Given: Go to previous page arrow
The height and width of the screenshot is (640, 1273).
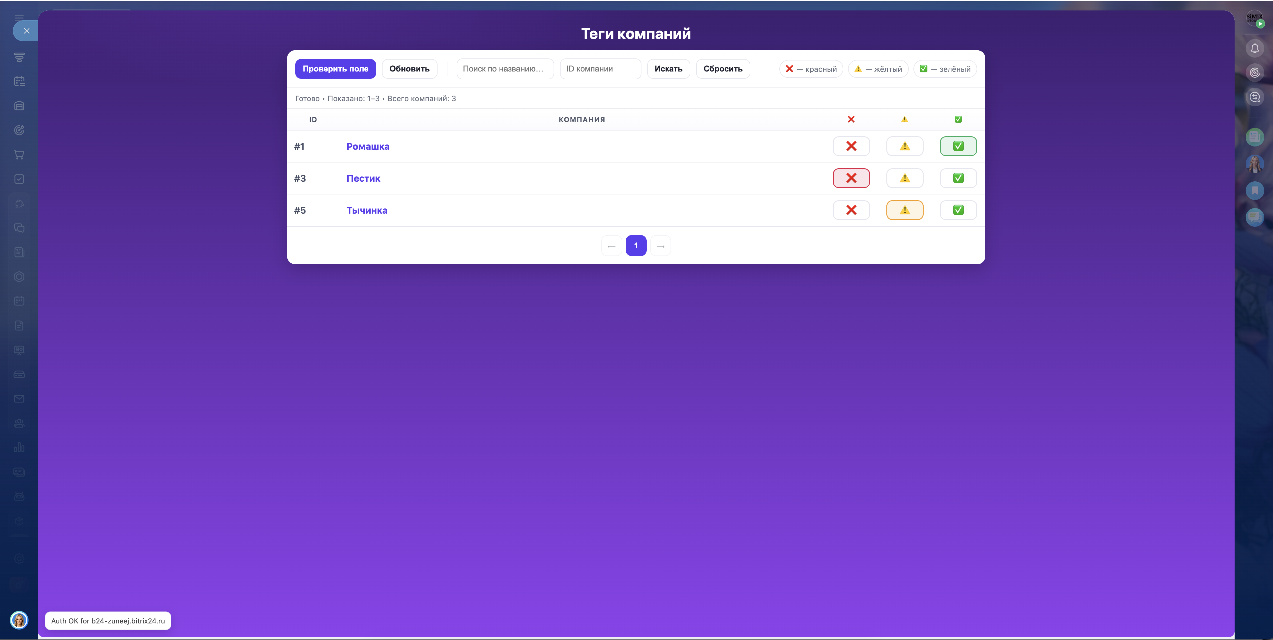Looking at the screenshot, I should [x=611, y=246].
